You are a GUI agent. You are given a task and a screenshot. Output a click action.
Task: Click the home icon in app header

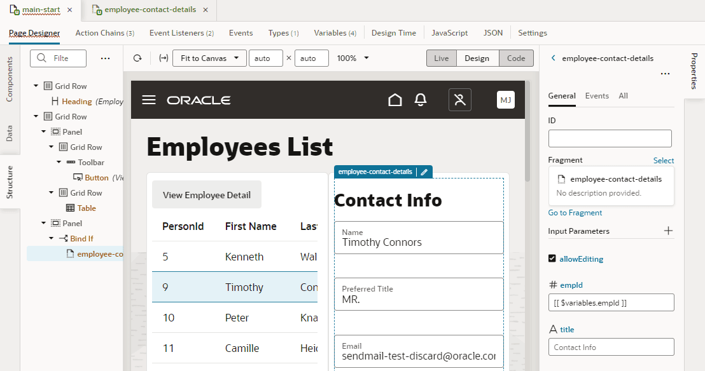point(394,100)
